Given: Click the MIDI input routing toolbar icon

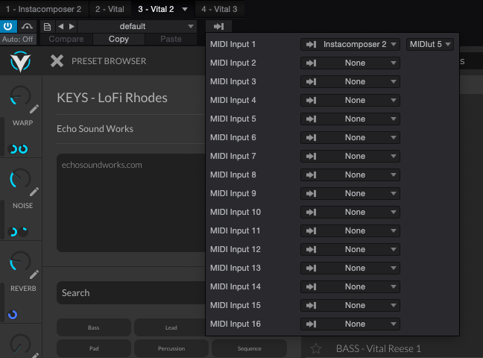Looking at the screenshot, I should (x=218, y=27).
